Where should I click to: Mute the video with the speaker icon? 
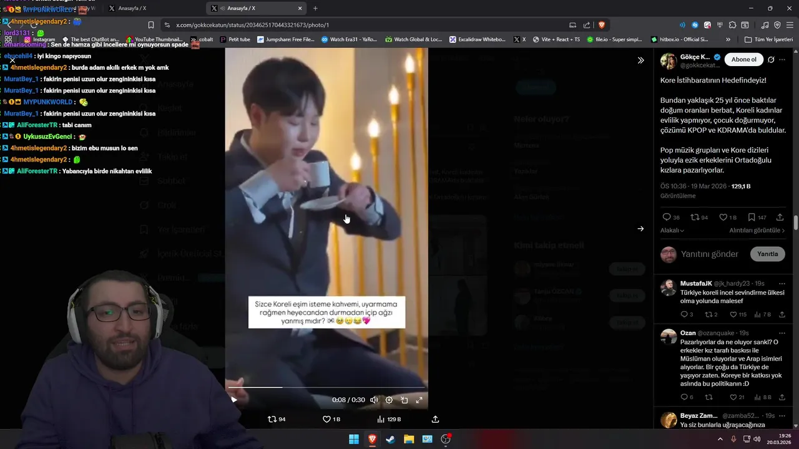coord(374,400)
